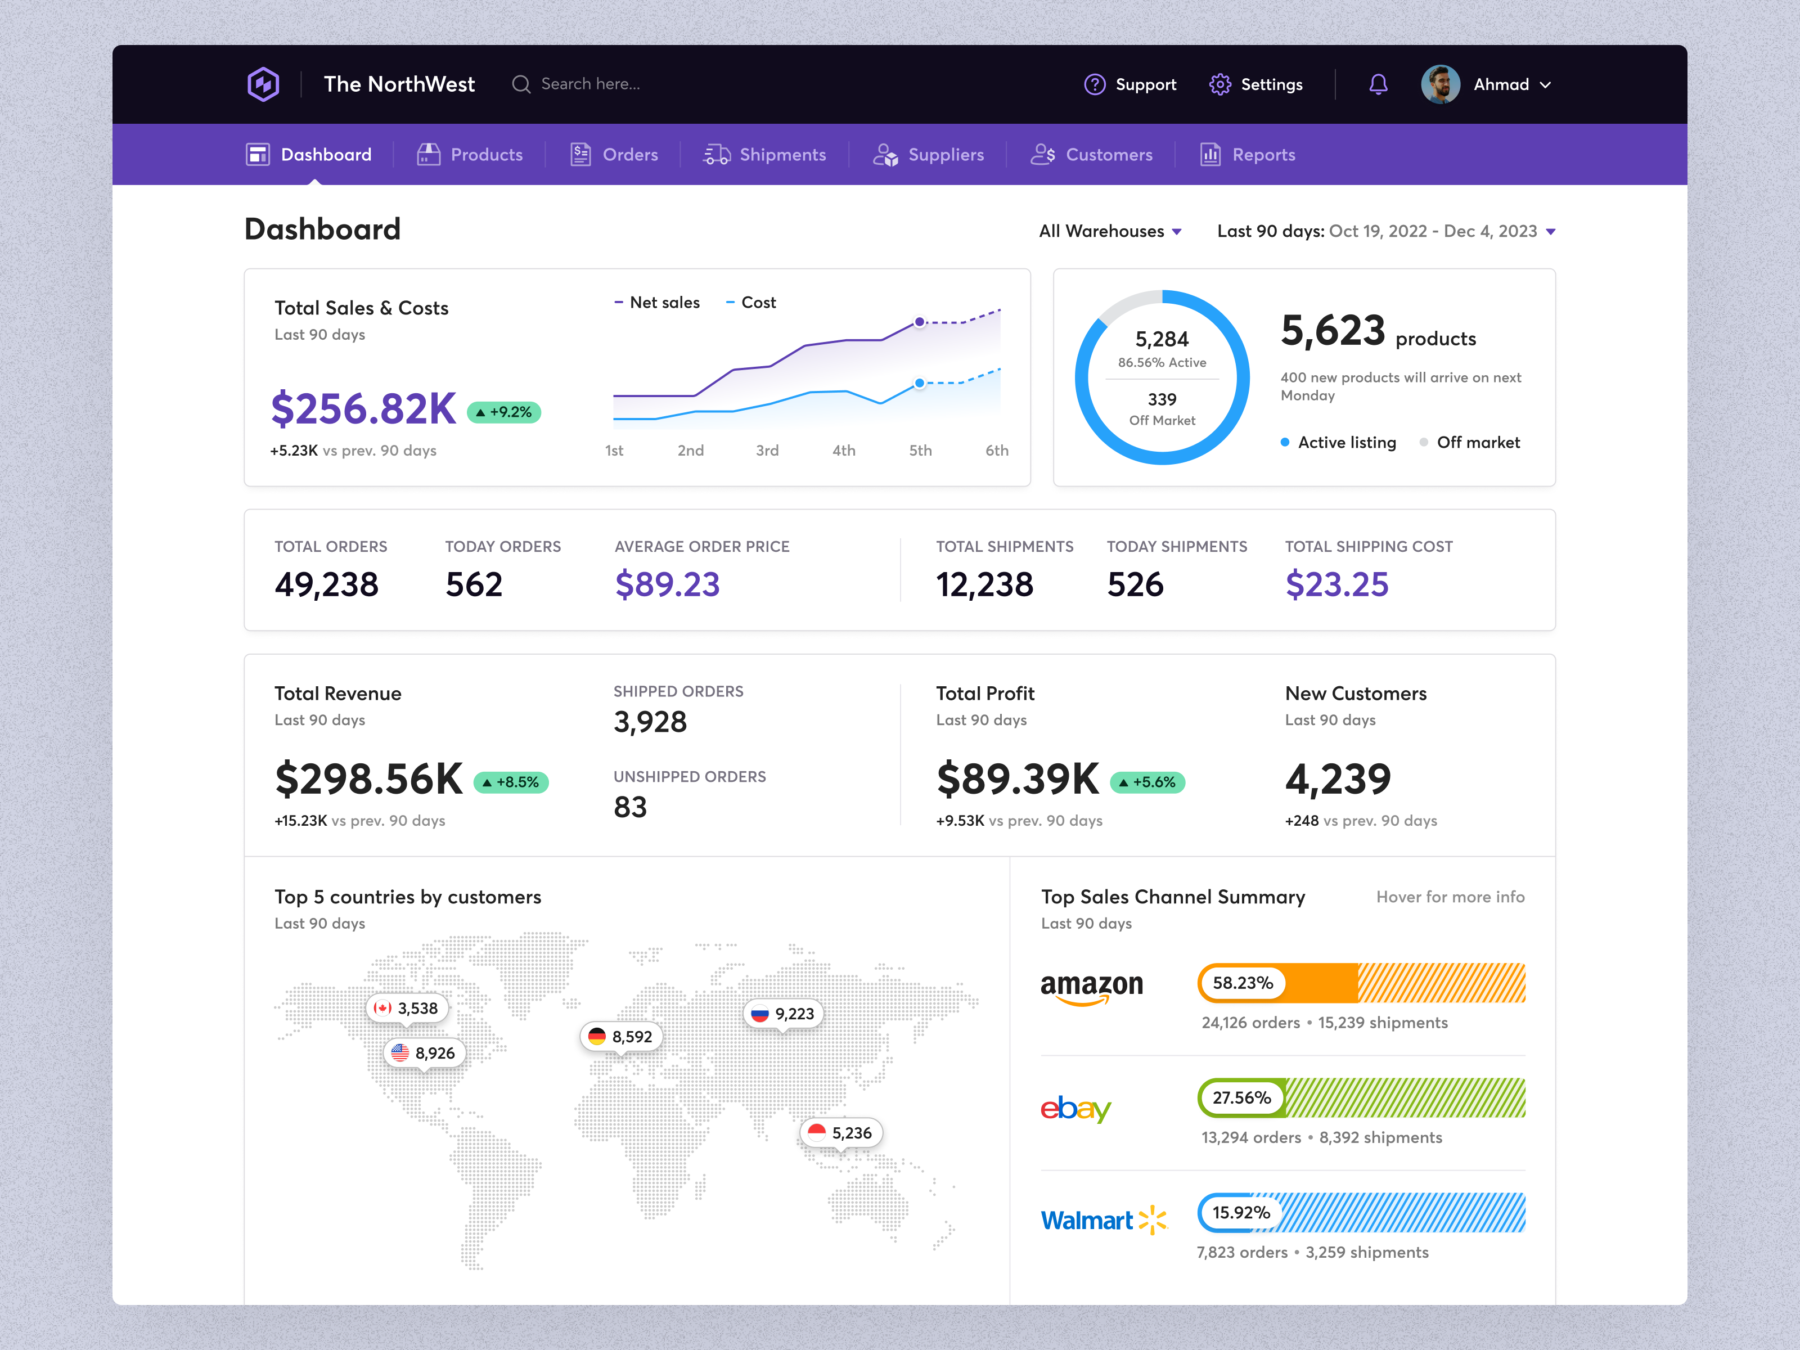1800x1350 pixels.
Task: Select the Reports bar-chart icon
Action: [1210, 154]
